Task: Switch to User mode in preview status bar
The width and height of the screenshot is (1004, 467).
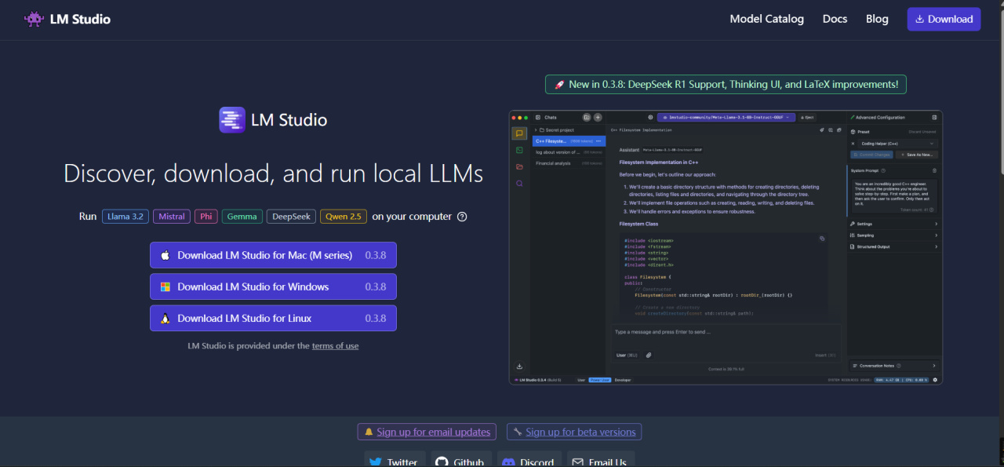Action: (x=581, y=380)
